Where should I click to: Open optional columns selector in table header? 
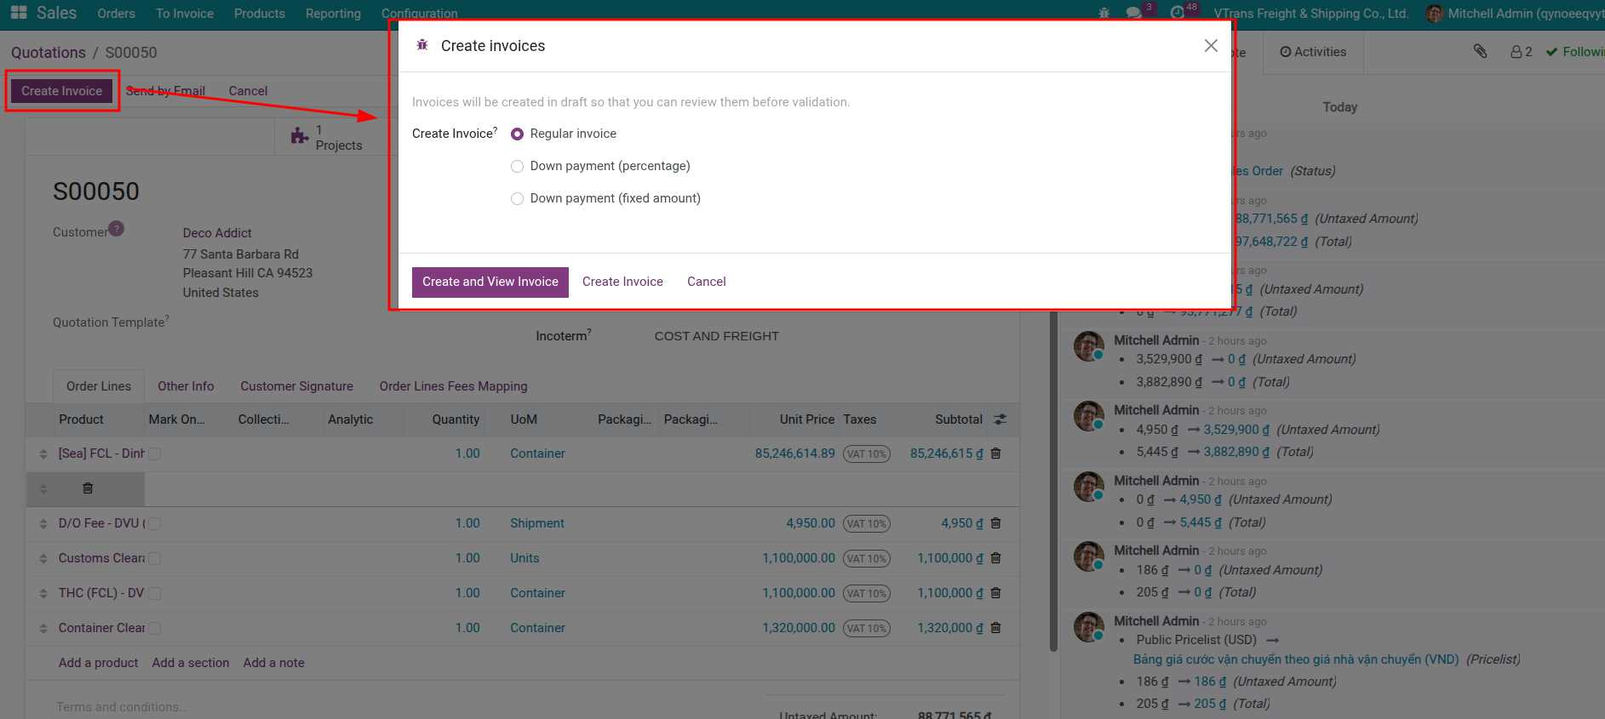[x=1000, y=419]
